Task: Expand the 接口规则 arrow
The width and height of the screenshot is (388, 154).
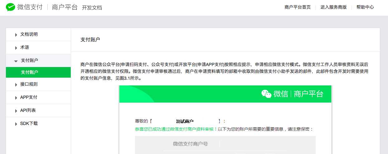Action: [16, 85]
